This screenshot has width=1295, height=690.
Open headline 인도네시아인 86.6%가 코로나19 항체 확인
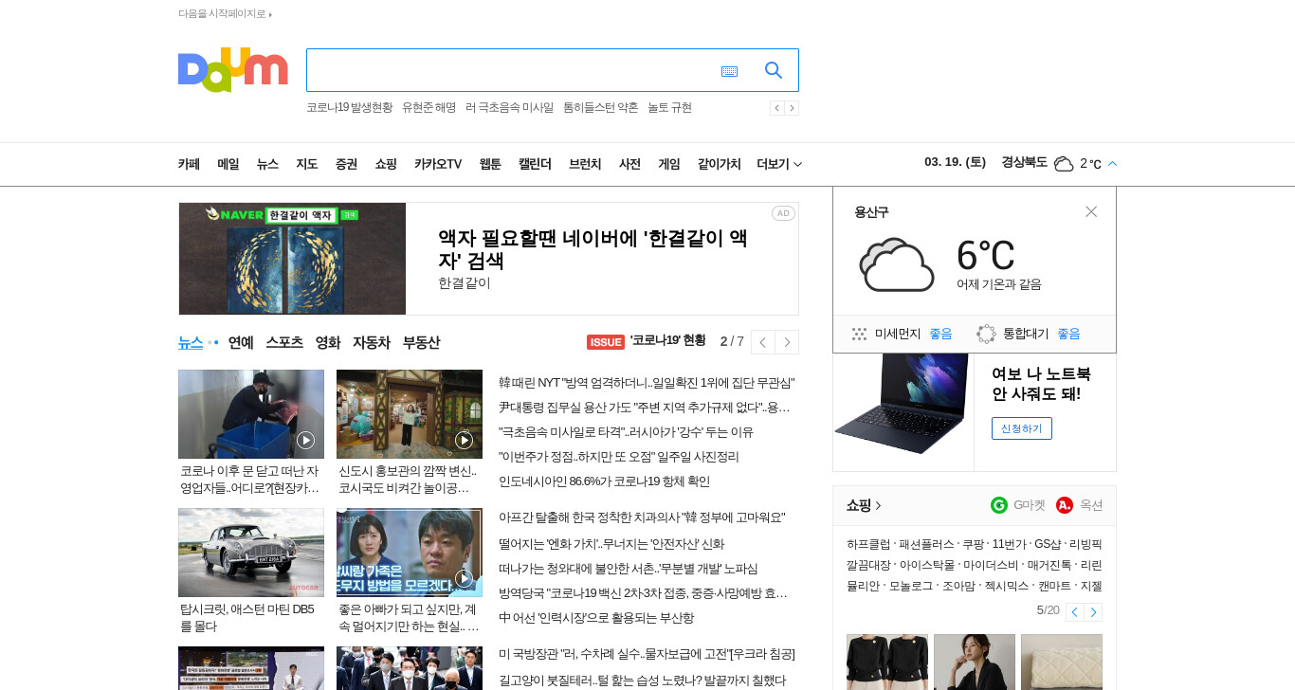pyautogui.click(x=604, y=481)
